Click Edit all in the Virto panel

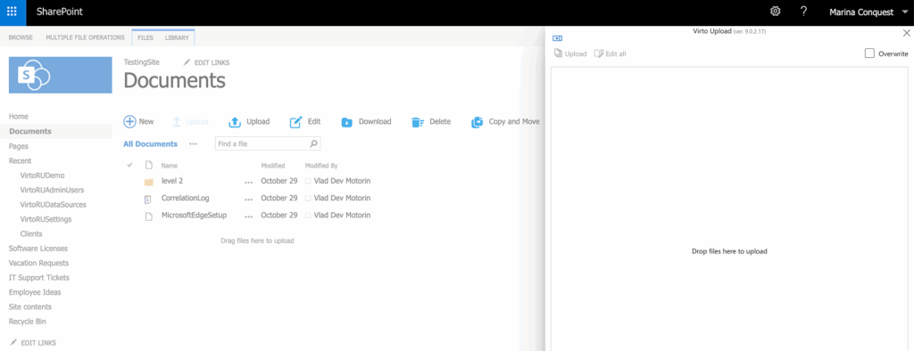tap(610, 53)
